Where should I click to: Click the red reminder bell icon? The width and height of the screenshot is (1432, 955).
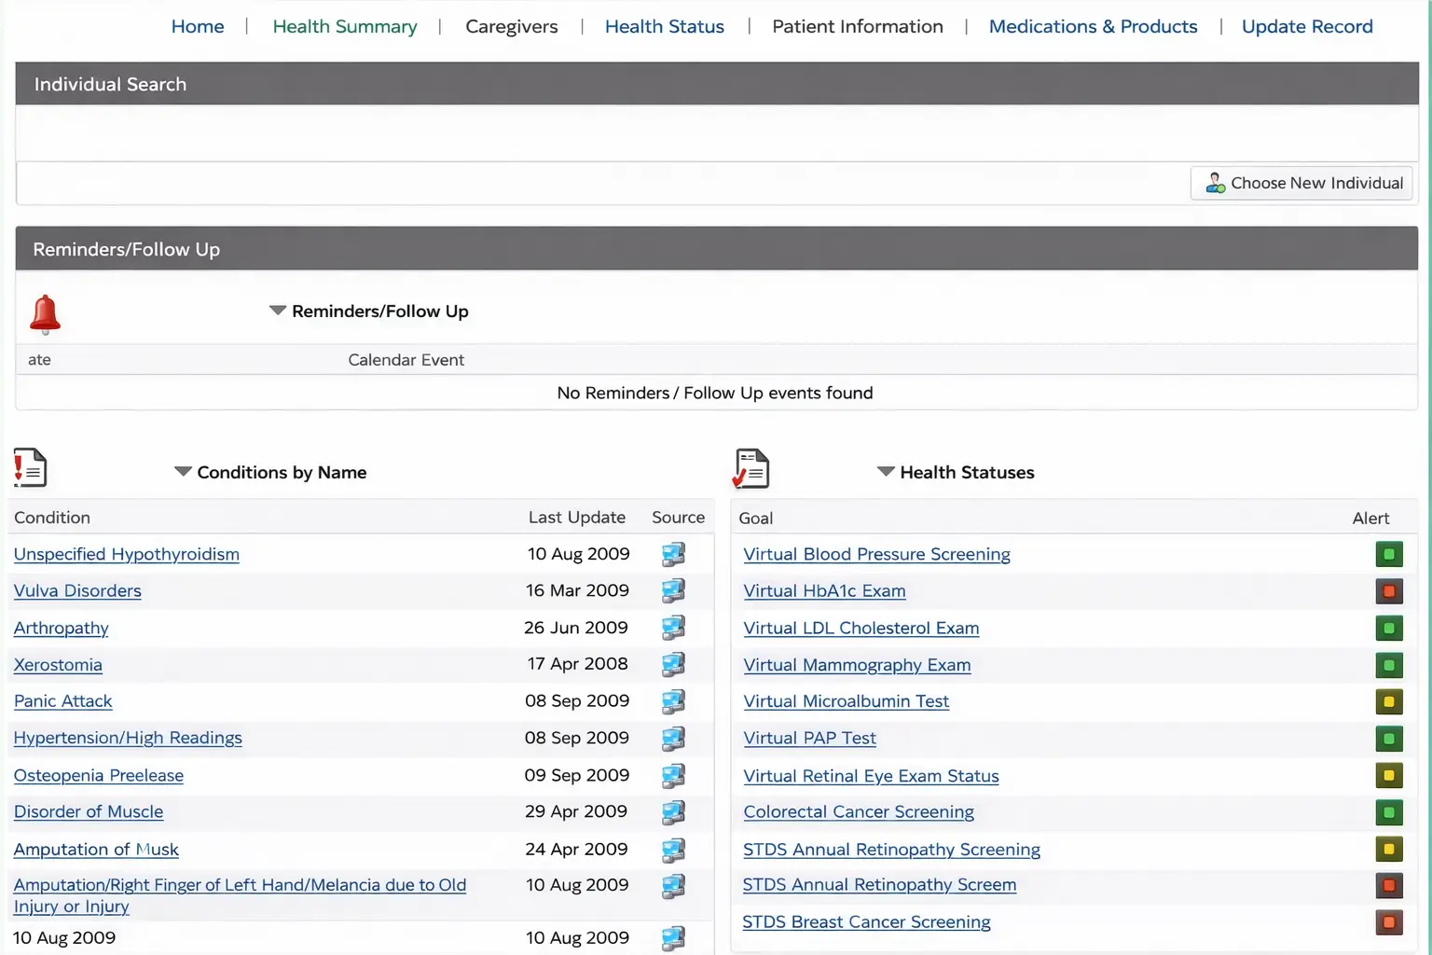click(45, 313)
